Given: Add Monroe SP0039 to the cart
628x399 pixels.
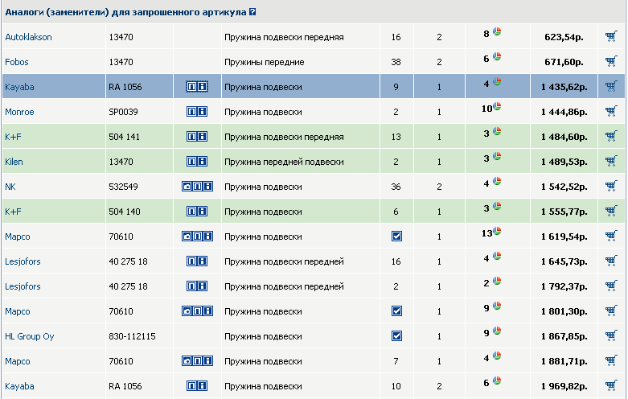Looking at the screenshot, I should pos(611,111).
